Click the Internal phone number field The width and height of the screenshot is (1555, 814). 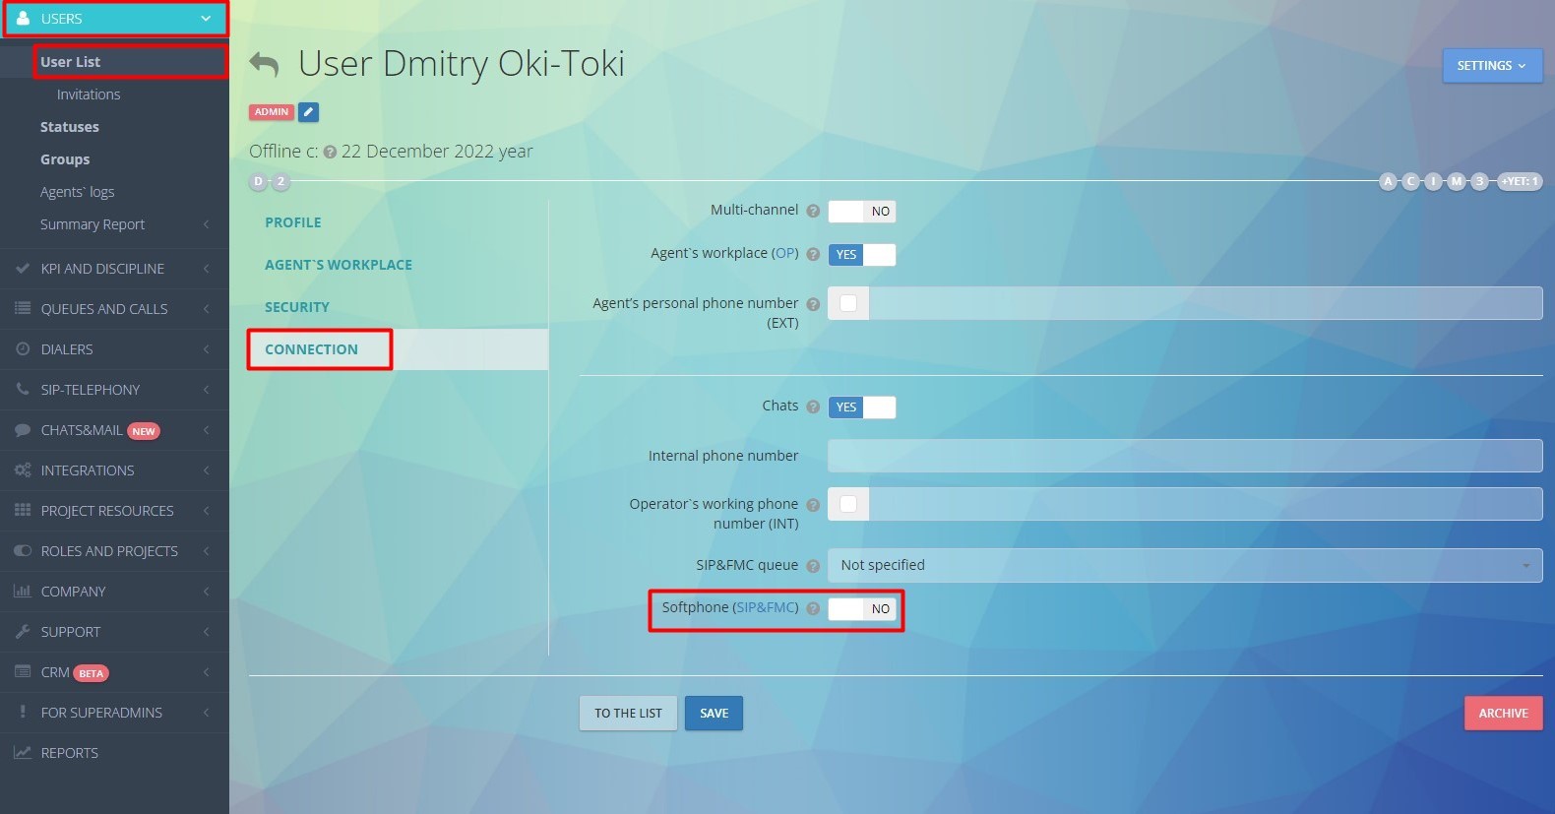click(x=1184, y=456)
